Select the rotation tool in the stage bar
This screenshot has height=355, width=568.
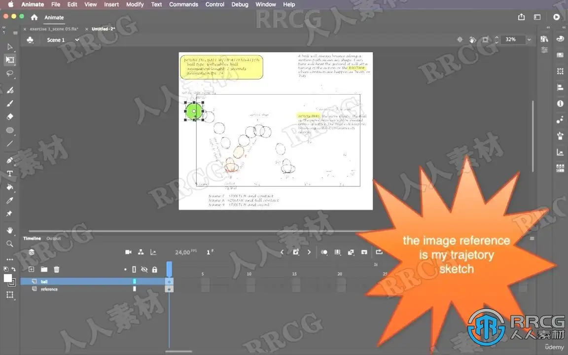click(x=472, y=39)
